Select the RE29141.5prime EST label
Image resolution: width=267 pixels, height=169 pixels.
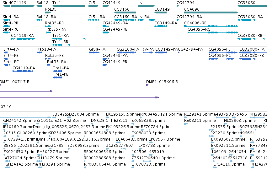(x=200, y=114)
